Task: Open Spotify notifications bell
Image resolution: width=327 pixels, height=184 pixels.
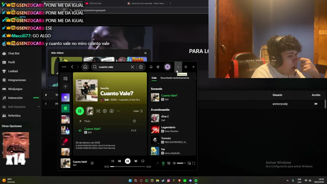Action: pos(151,67)
